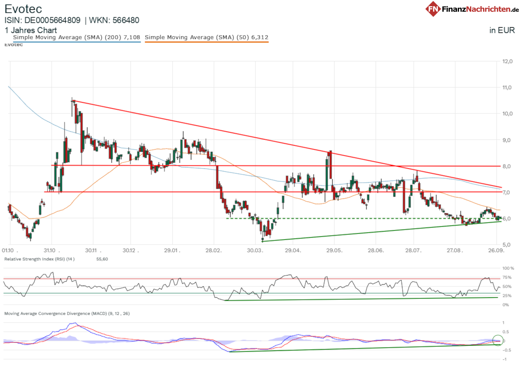Click the RSI 25% scale label
The image size is (520, 365).
pyautogui.click(x=507, y=296)
